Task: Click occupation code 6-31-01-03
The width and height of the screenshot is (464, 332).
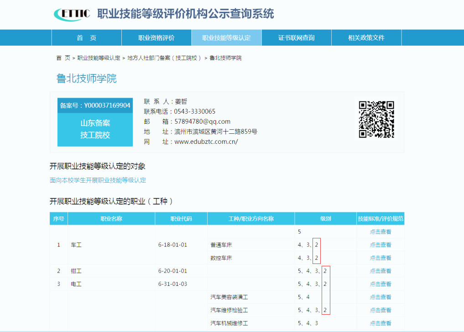Action: (172, 284)
